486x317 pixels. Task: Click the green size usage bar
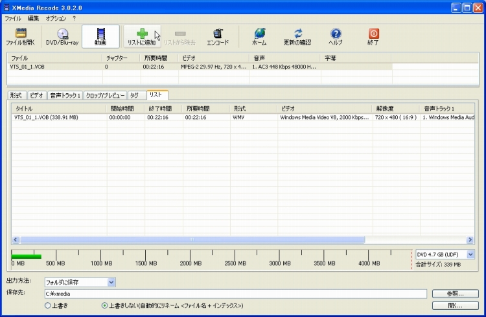tap(27, 256)
